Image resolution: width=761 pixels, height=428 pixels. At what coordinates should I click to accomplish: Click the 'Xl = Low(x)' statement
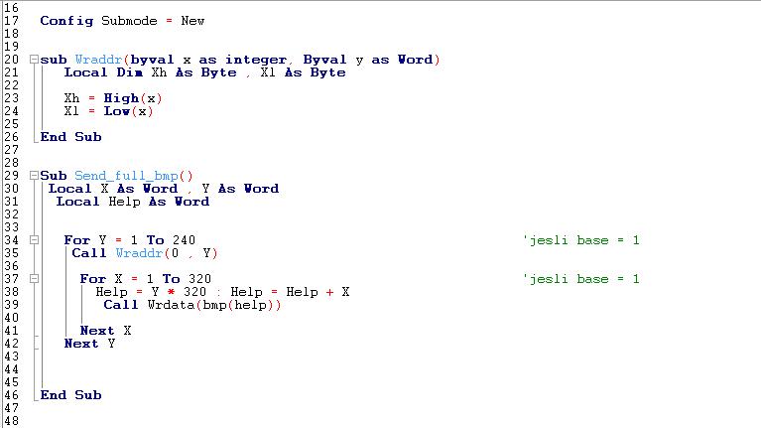pyautogui.click(x=109, y=111)
